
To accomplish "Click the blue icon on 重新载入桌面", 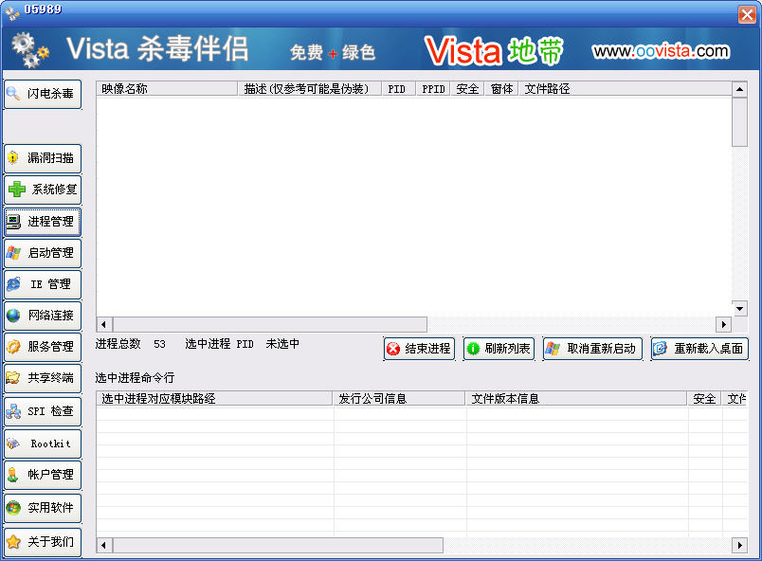I will point(660,349).
